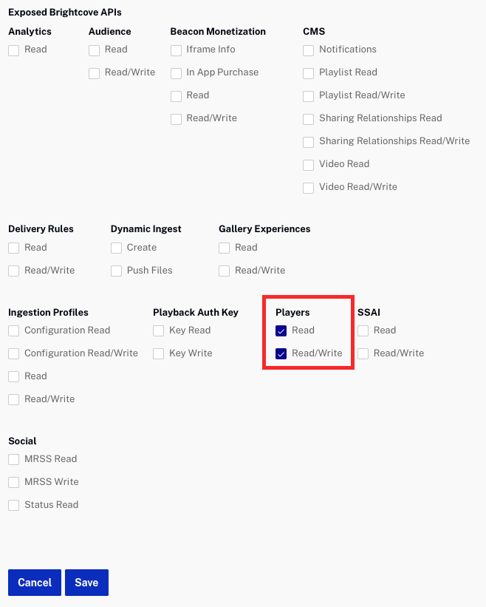The height and width of the screenshot is (607, 486).
Task: Check Dynamic Ingest Push Files
Action: pyautogui.click(x=117, y=271)
